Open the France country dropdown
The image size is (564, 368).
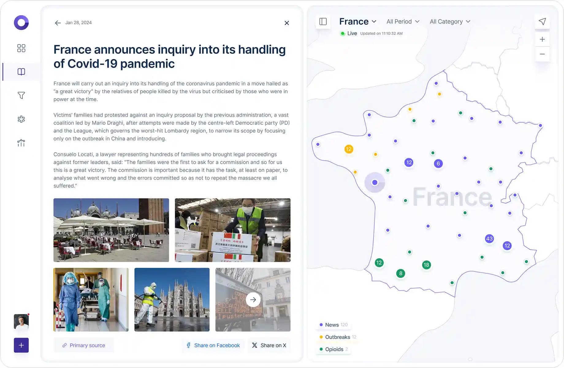coord(358,21)
